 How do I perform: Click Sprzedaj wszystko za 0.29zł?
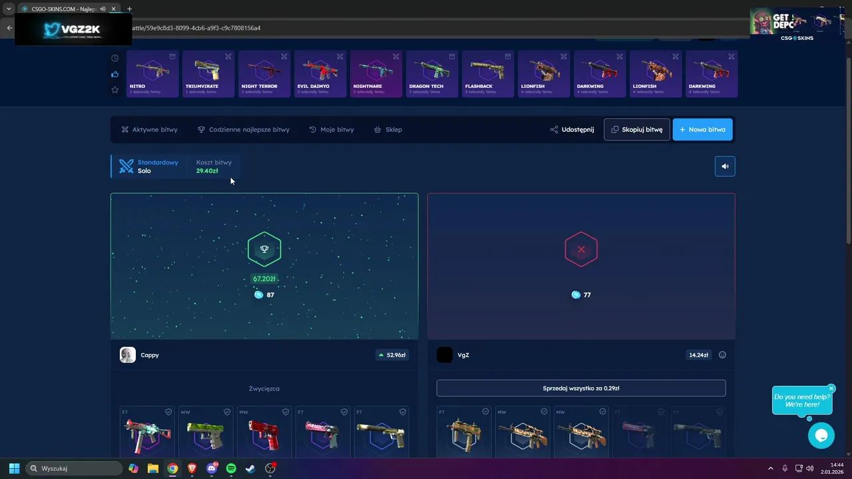point(581,388)
